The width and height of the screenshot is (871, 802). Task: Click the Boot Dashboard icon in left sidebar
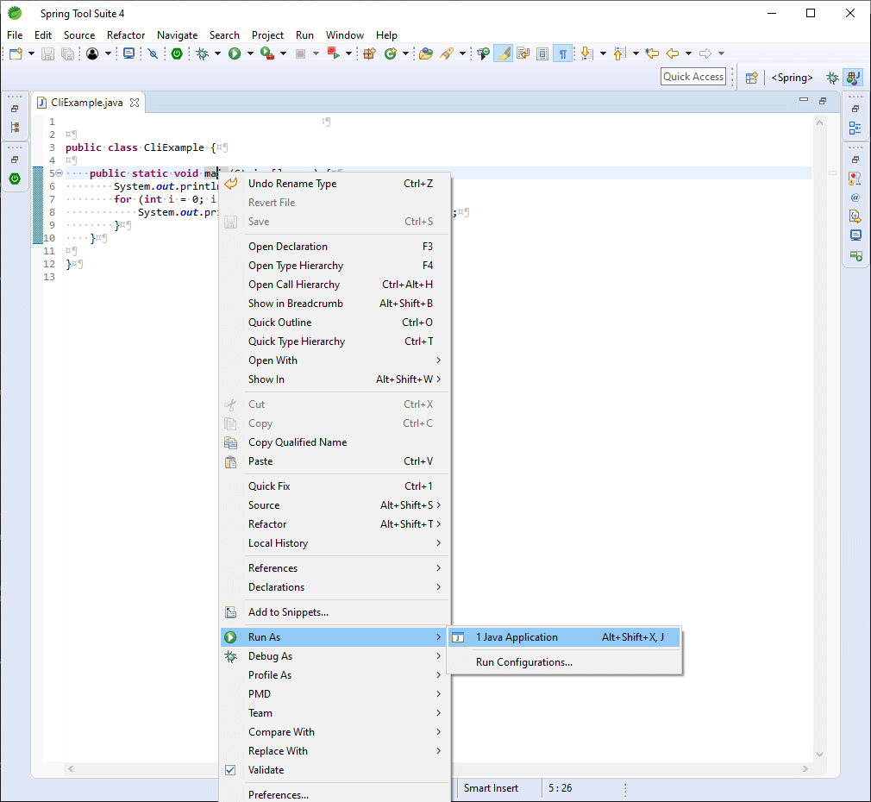15,179
